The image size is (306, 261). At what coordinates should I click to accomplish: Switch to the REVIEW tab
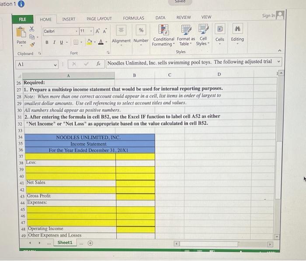[x=184, y=18]
